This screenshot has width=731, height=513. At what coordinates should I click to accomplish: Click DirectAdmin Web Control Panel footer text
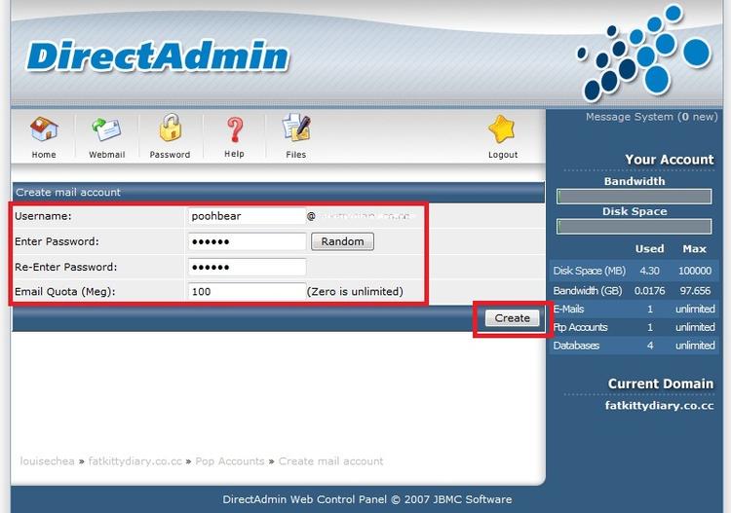[366, 499]
